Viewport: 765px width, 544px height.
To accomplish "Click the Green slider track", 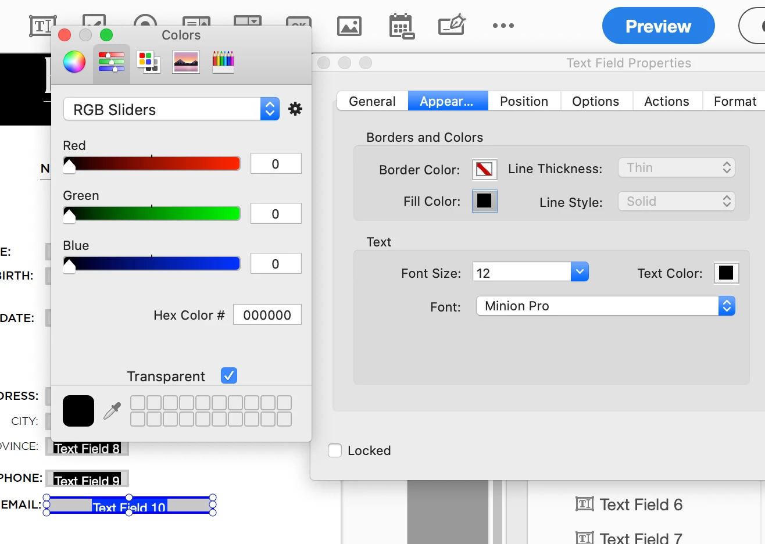I will coord(152,213).
